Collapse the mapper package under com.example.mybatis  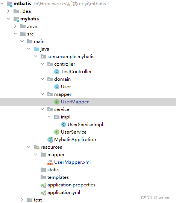[x=42, y=94]
